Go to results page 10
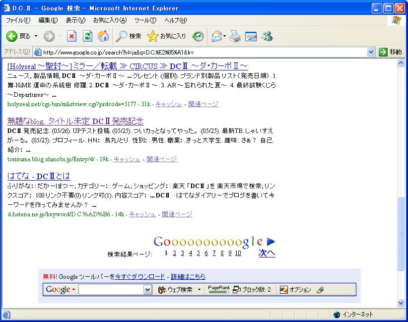Viewport: 408px width, 322px height. pos(238,253)
